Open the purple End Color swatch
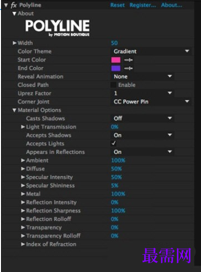Screen dimensions: 201x272 [116, 68]
